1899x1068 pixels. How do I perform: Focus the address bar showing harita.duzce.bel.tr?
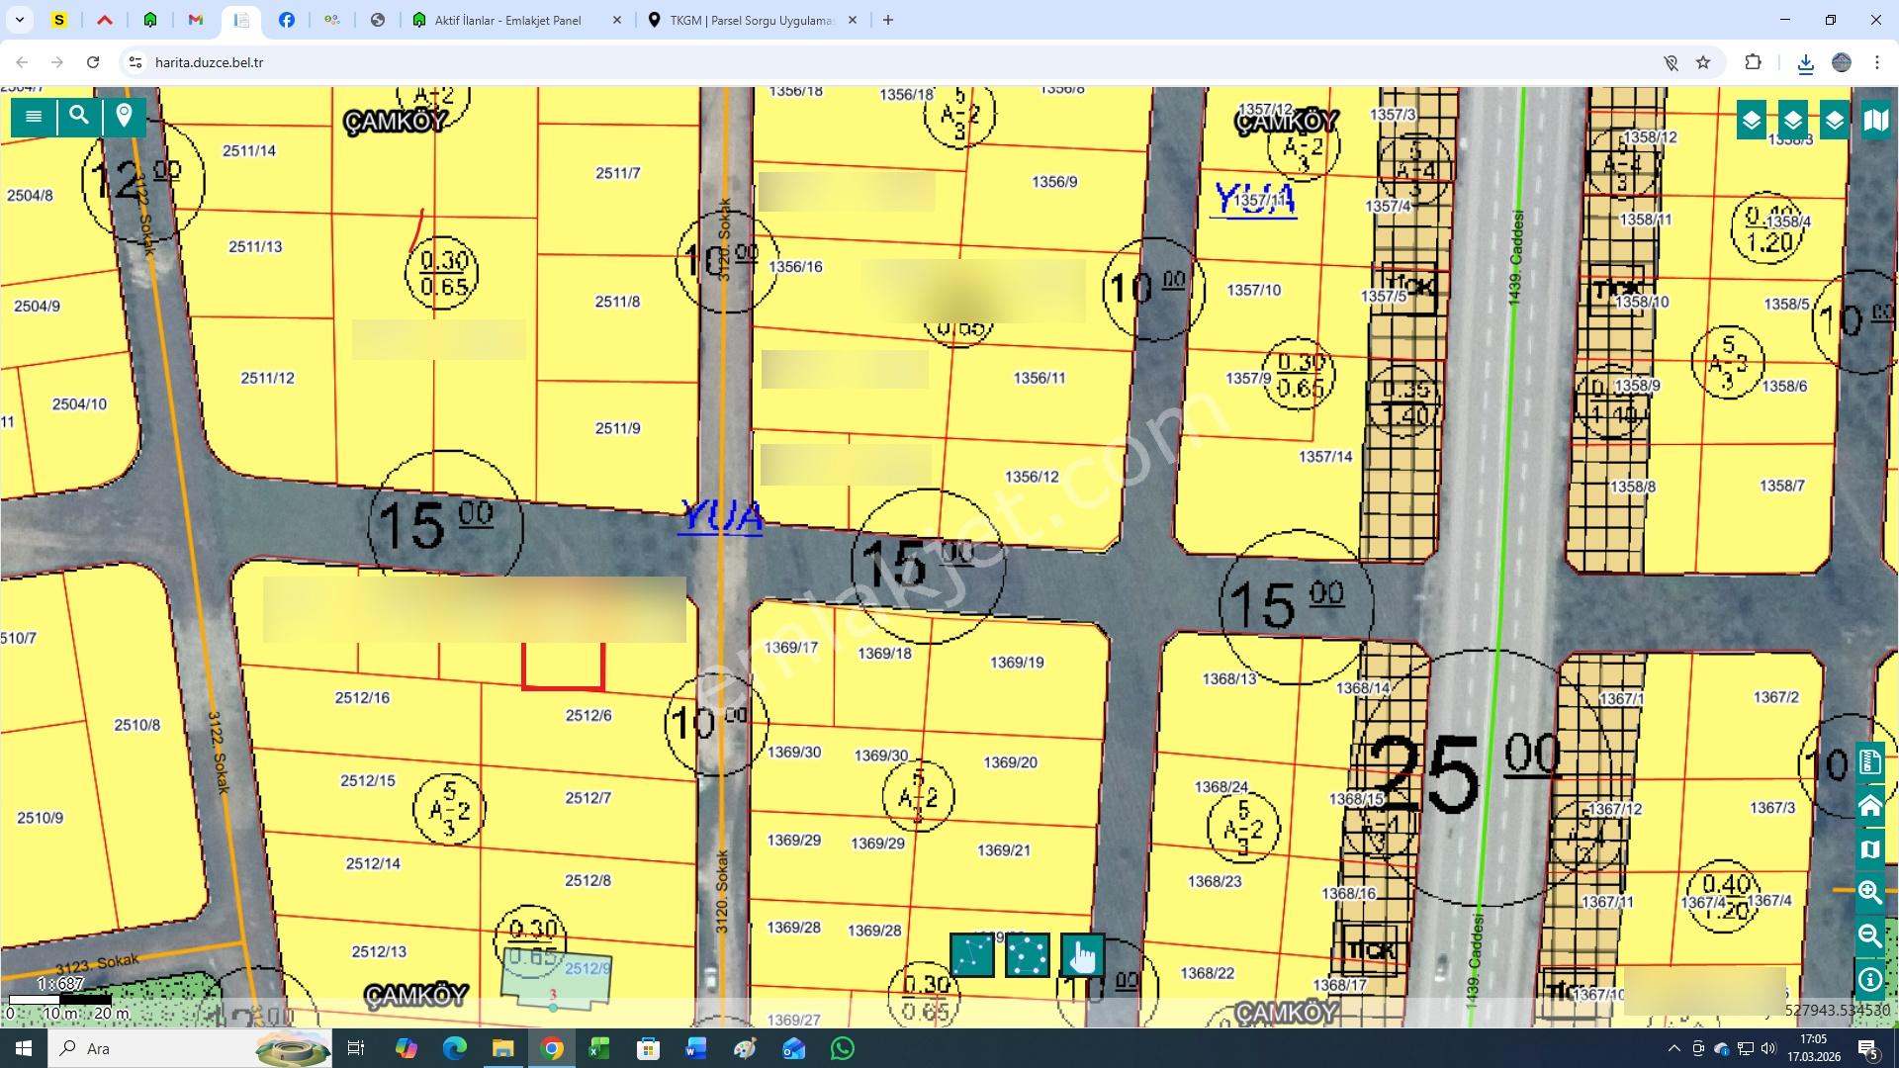click(890, 62)
